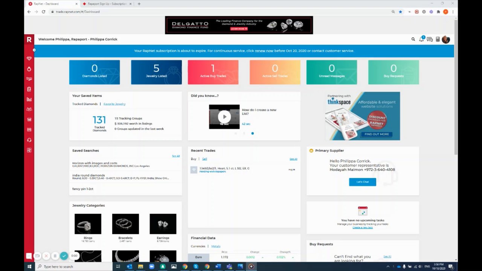482x271 pixels.
Task: Select the Buy tab in Recent Trades
Action: (x=194, y=159)
